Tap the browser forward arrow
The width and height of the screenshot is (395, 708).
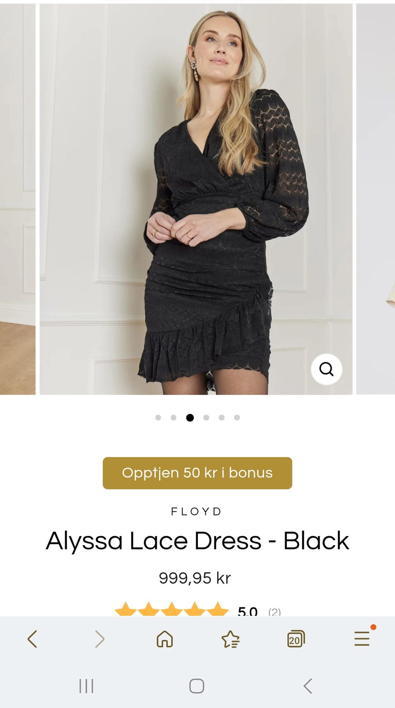(x=99, y=639)
